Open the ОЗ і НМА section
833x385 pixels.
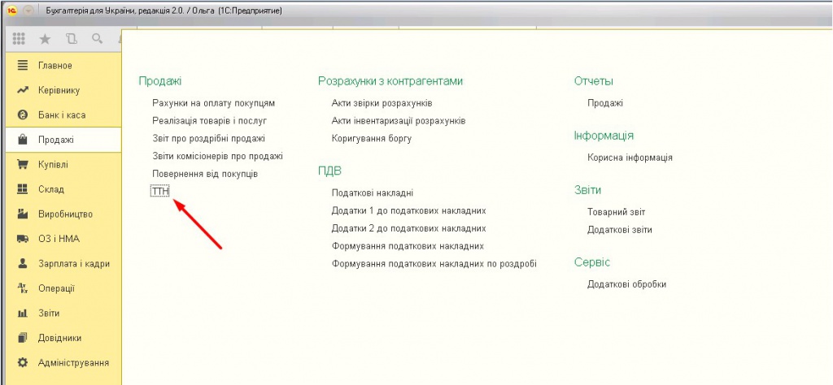pos(63,239)
